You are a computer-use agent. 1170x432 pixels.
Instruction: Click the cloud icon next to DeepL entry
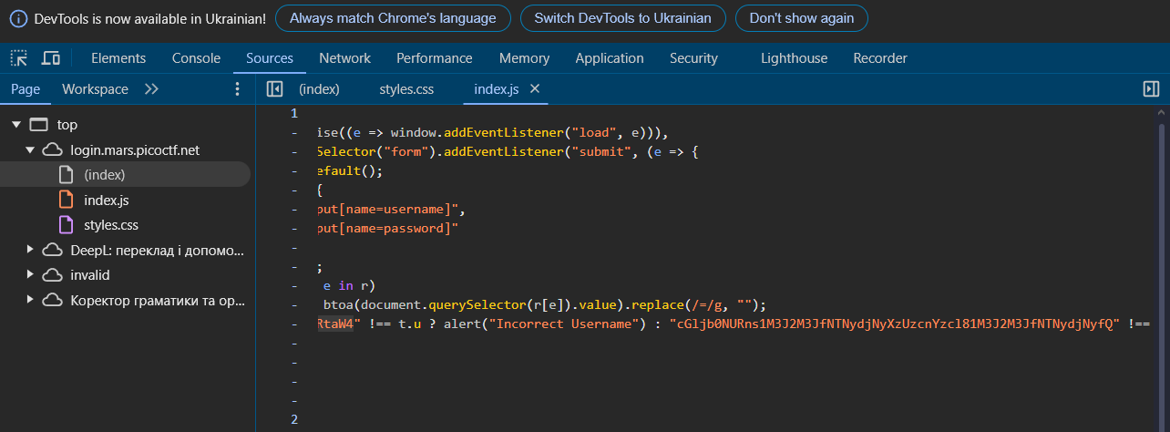pos(53,250)
